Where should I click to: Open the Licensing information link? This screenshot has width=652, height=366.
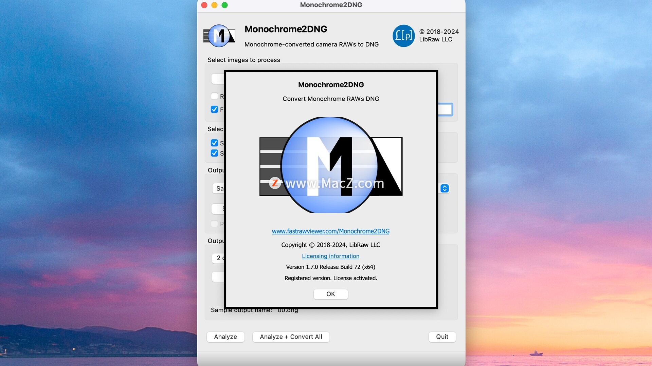(x=330, y=256)
